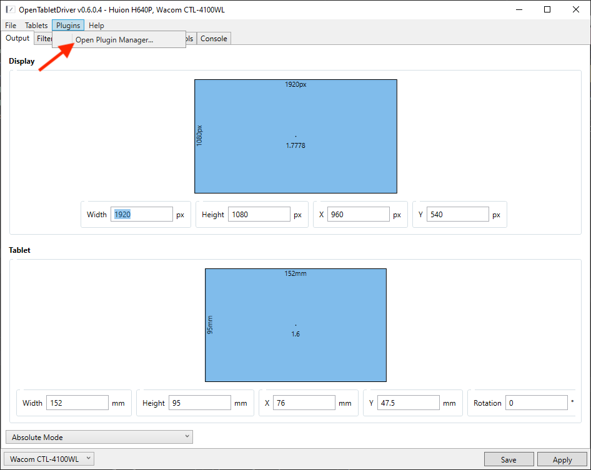
Task: Open the Tablets menu
Action: (36, 26)
